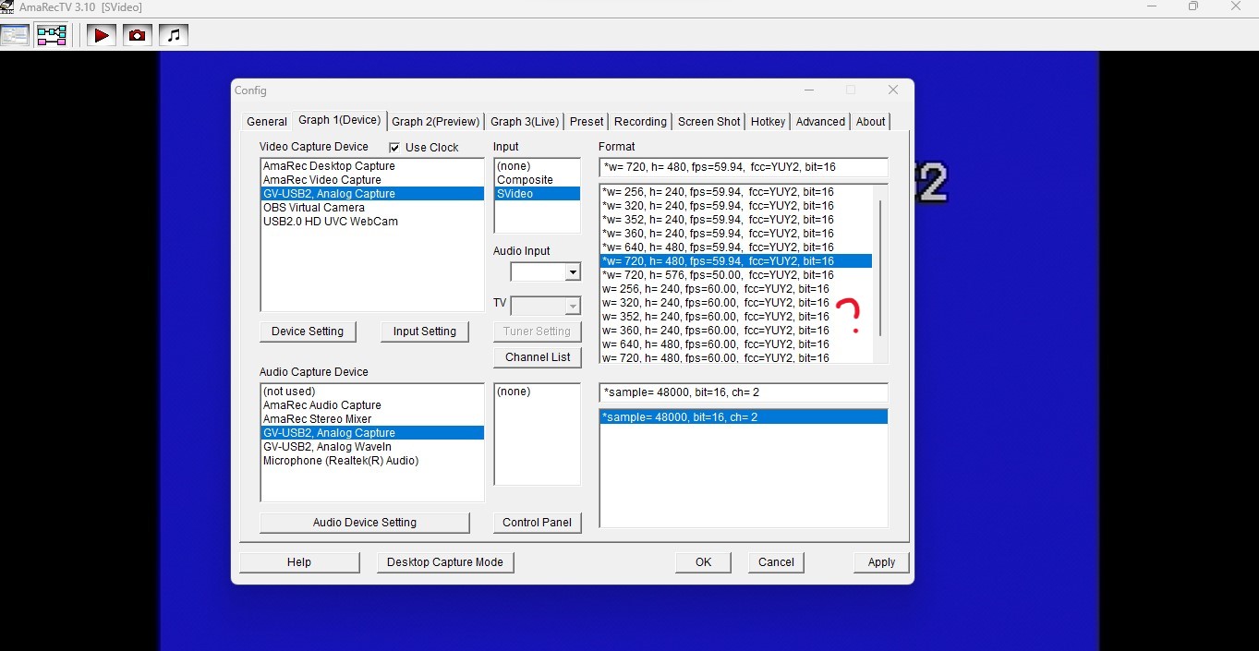Click the Apply button
This screenshot has width=1259, height=651.
pyautogui.click(x=881, y=562)
